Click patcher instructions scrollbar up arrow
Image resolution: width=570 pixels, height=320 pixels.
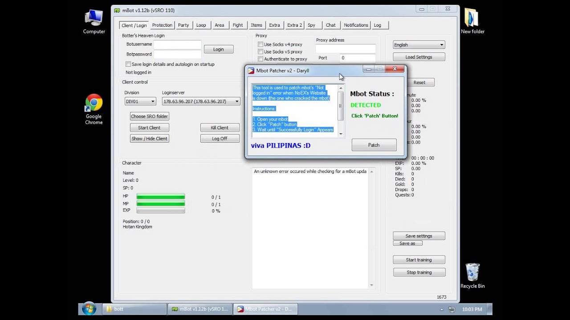[341, 88]
